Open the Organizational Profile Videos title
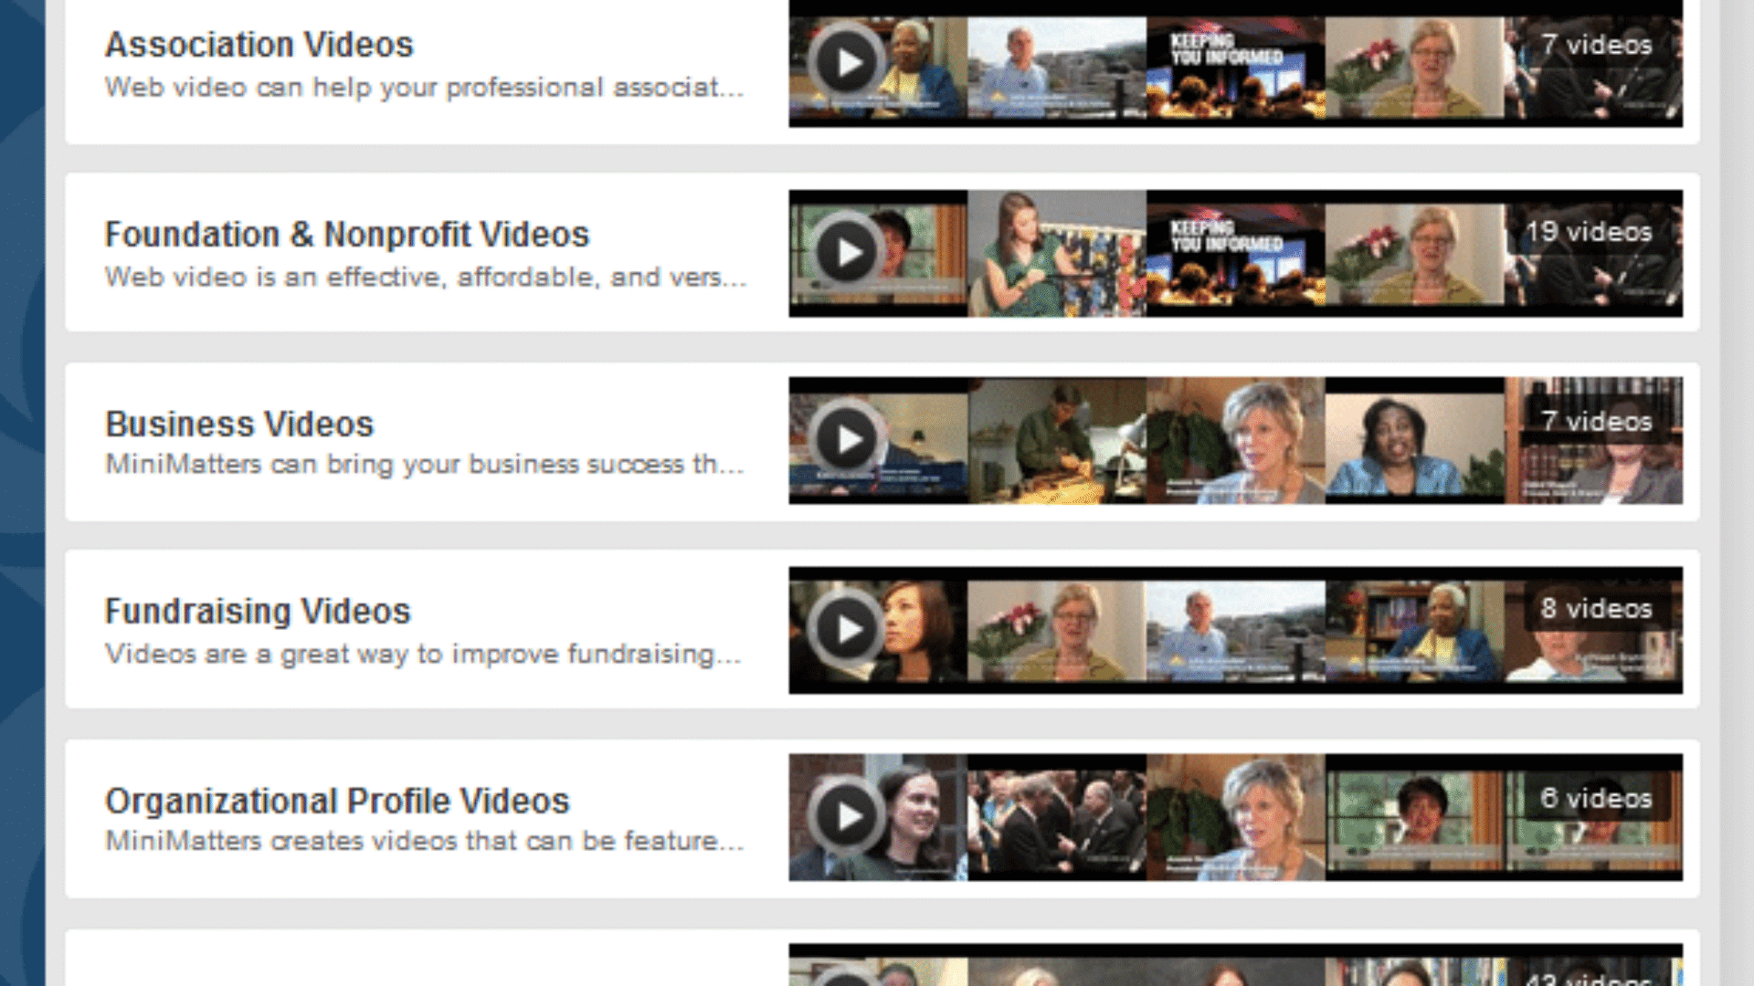 click(337, 801)
